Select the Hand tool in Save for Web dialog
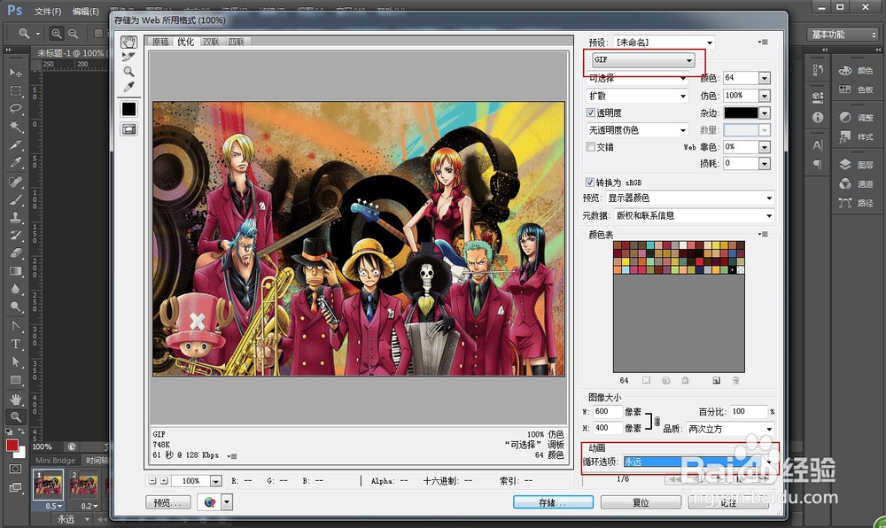The width and height of the screenshot is (886, 528). (128, 42)
